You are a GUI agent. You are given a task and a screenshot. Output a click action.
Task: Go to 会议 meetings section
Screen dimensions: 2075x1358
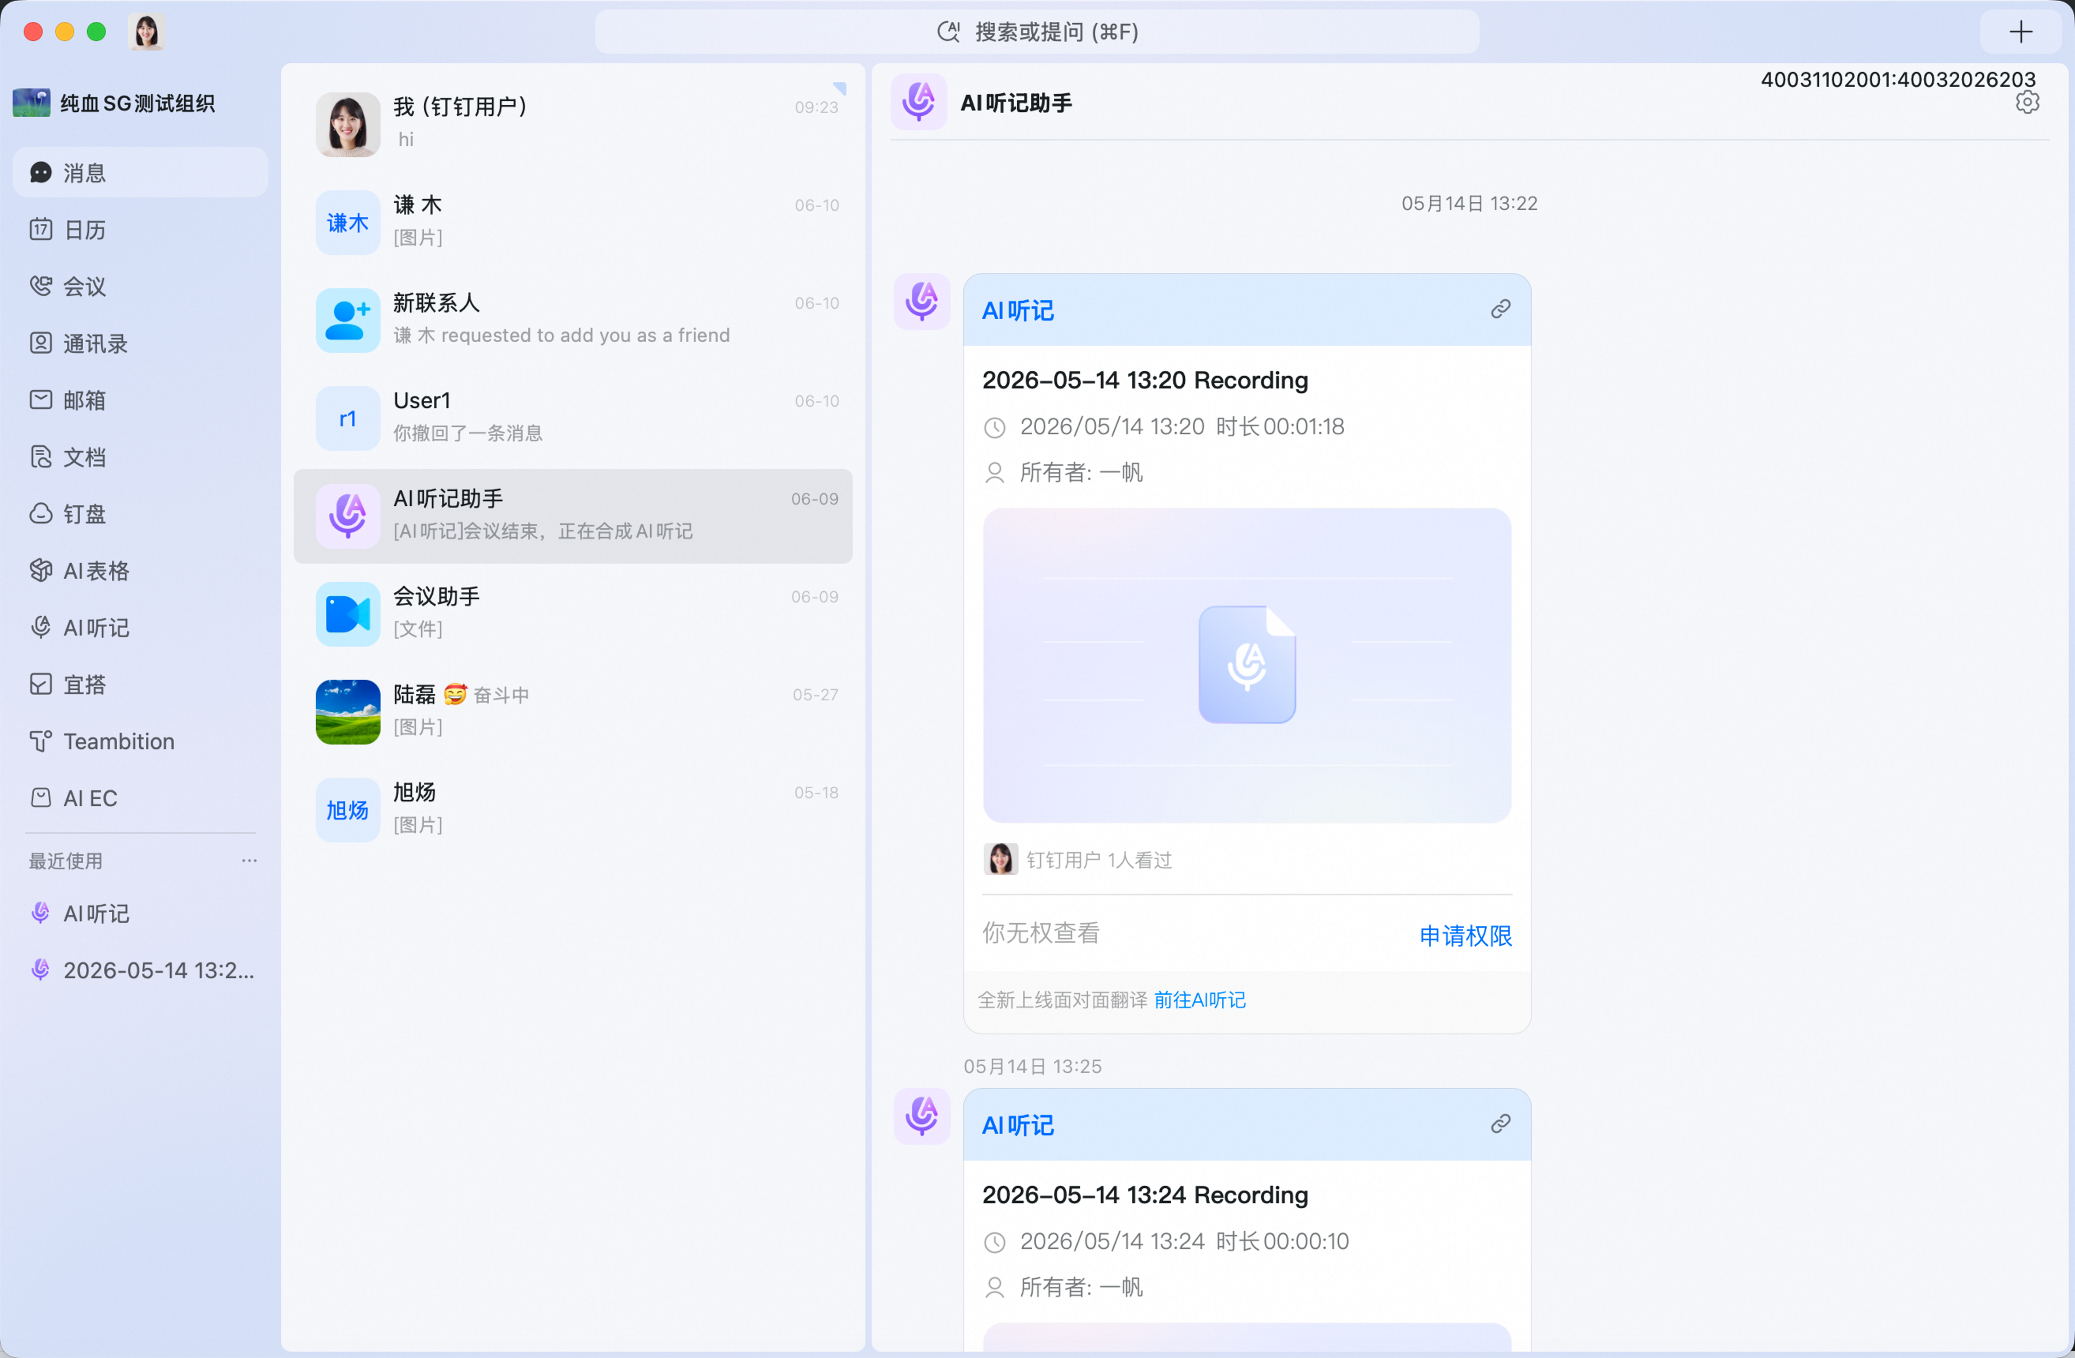click(141, 286)
